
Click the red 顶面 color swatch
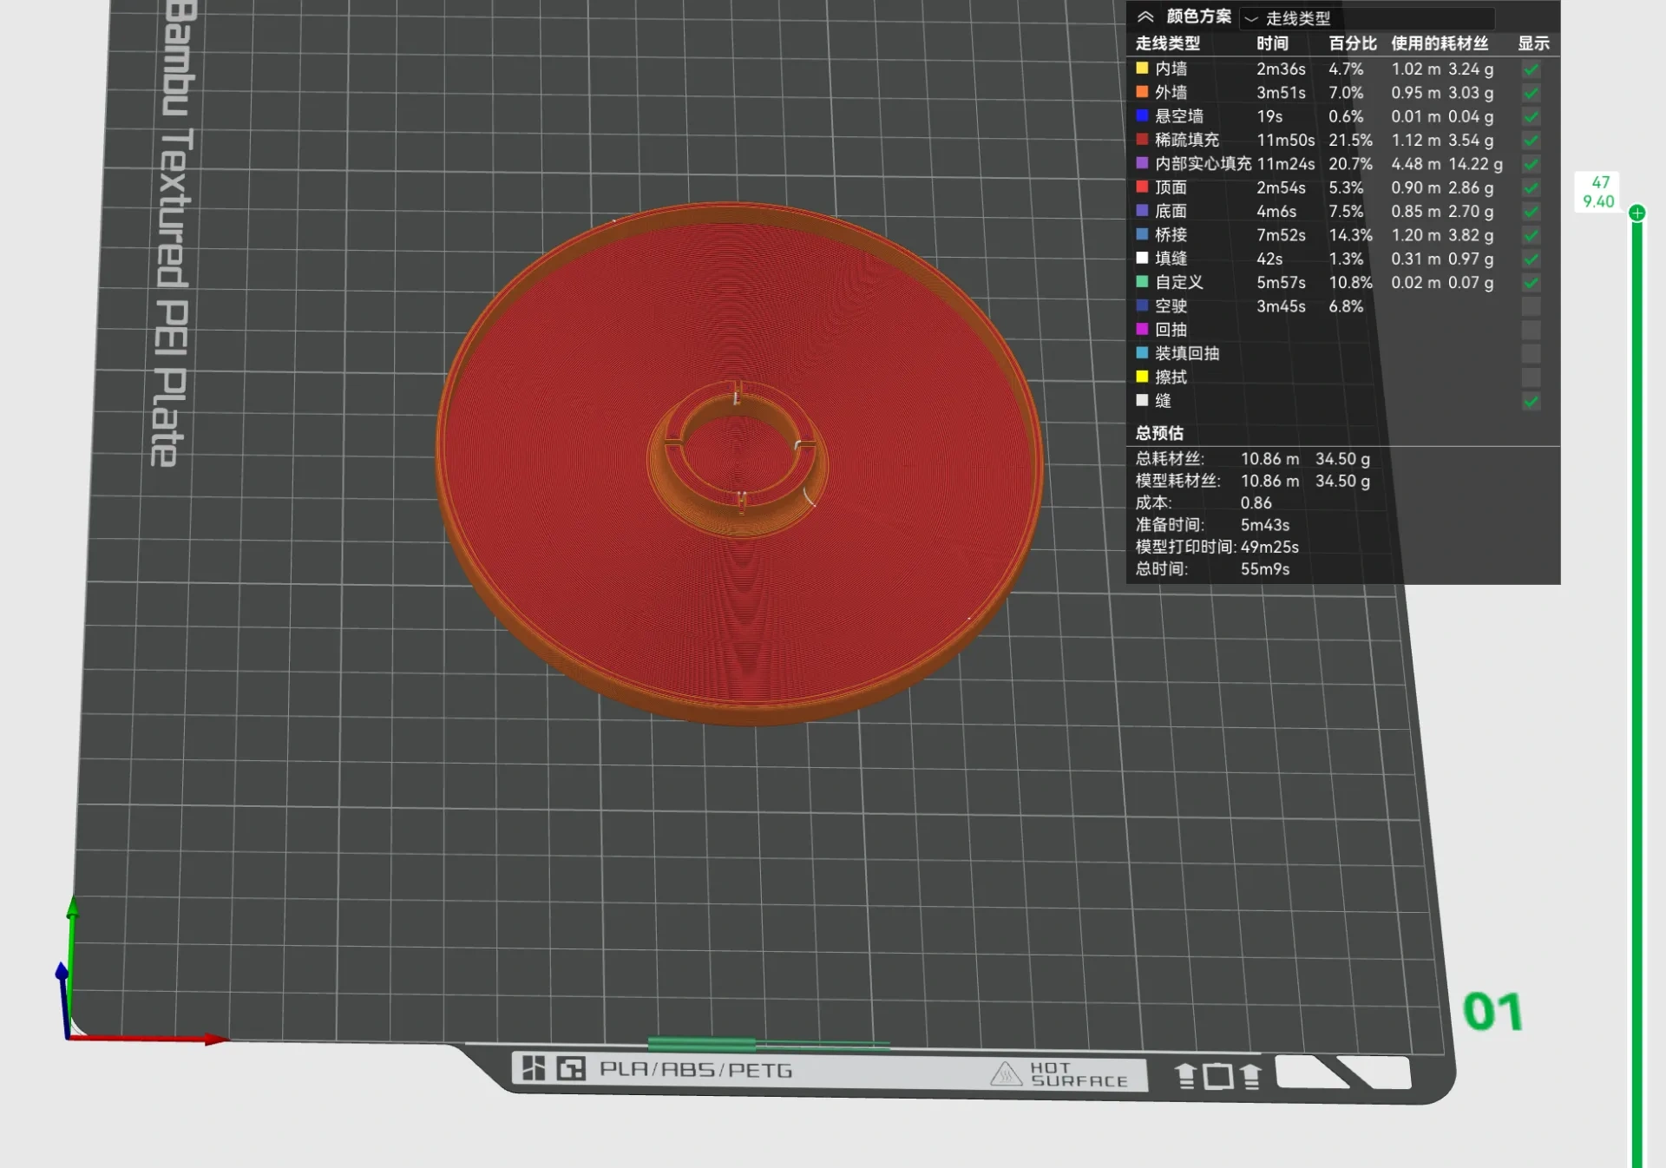1142,187
